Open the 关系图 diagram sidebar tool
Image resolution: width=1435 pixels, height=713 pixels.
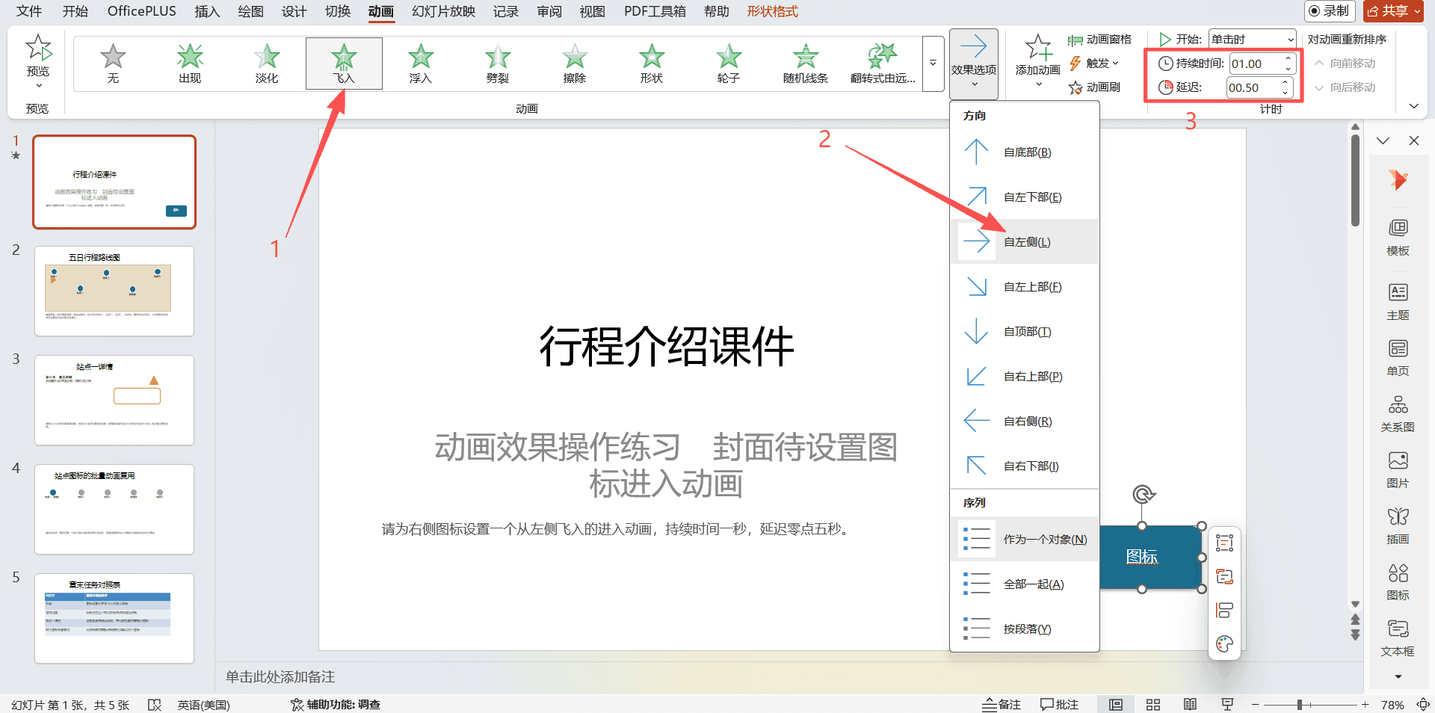pyautogui.click(x=1398, y=414)
